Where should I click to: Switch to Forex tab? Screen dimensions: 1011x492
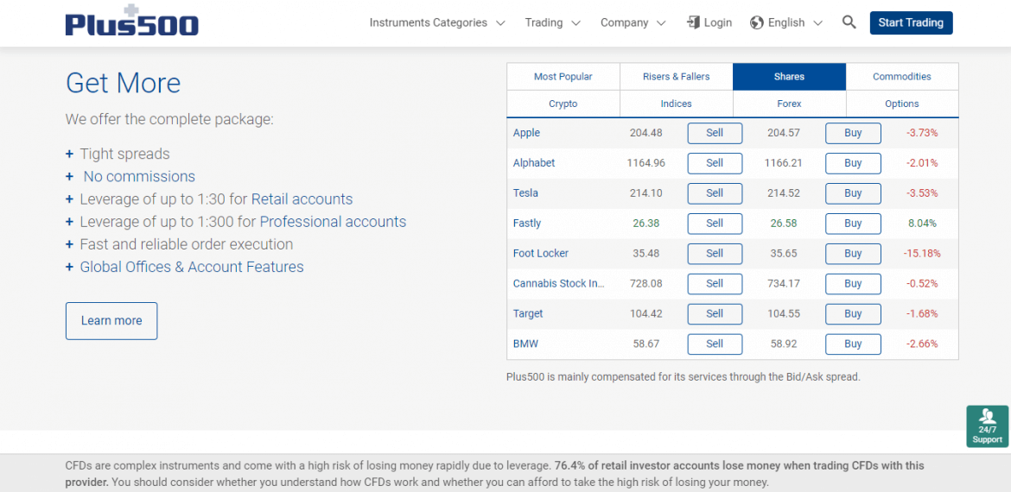click(789, 104)
